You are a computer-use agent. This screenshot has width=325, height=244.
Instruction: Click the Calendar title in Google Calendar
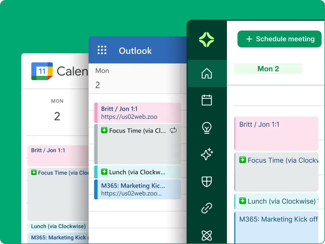pyautogui.click(x=73, y=71)
